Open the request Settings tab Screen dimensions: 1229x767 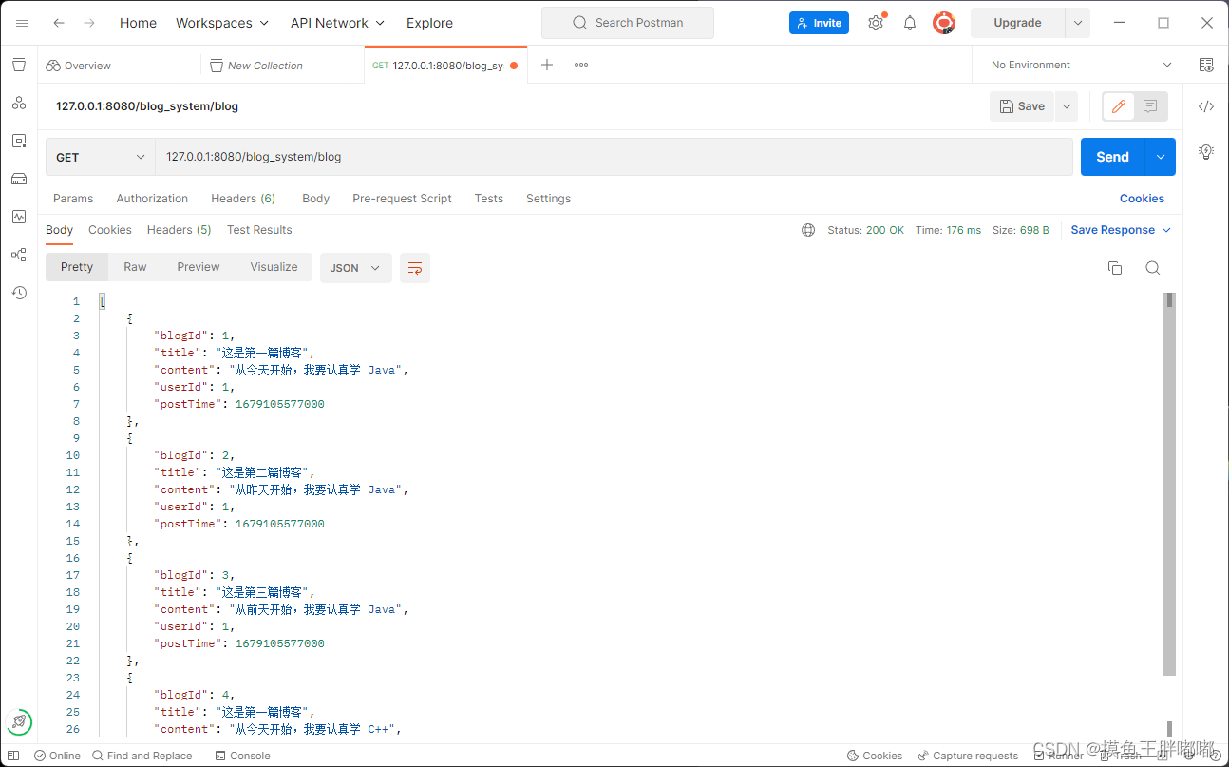[548, 199]
